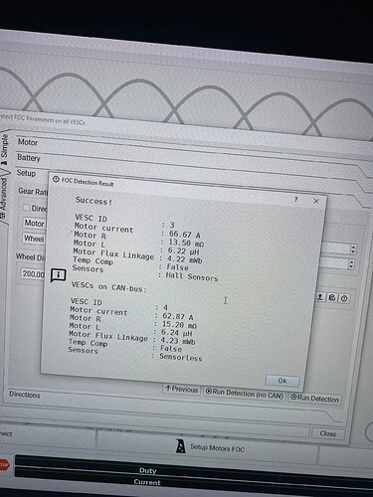The height and width of the screenshot is (497, 373).
Task: Click the Previous button
Action: [181, 390]
